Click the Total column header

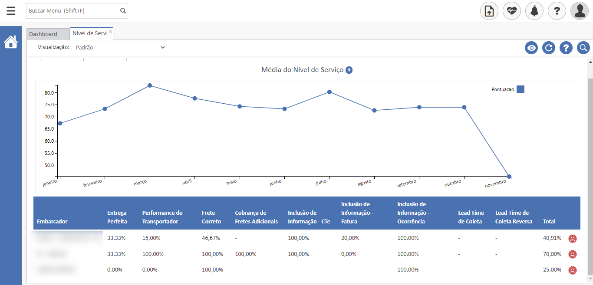click(x=549, y=221)
